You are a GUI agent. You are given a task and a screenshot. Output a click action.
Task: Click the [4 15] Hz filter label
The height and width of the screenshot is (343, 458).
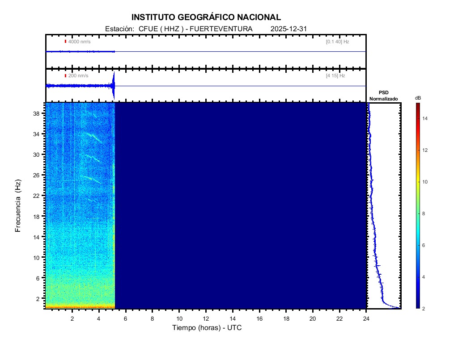coord(335,76)
